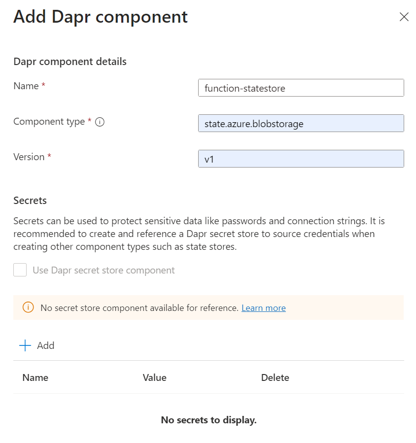
Task: Click the plus icon to add a secret
Action: click(x=24, y=345)
